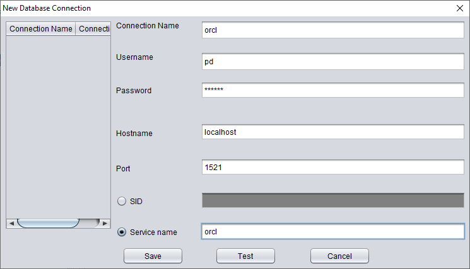The image size is (470, 269).
Task: Edit the Hostname field containing localhost
Action: 333,132
